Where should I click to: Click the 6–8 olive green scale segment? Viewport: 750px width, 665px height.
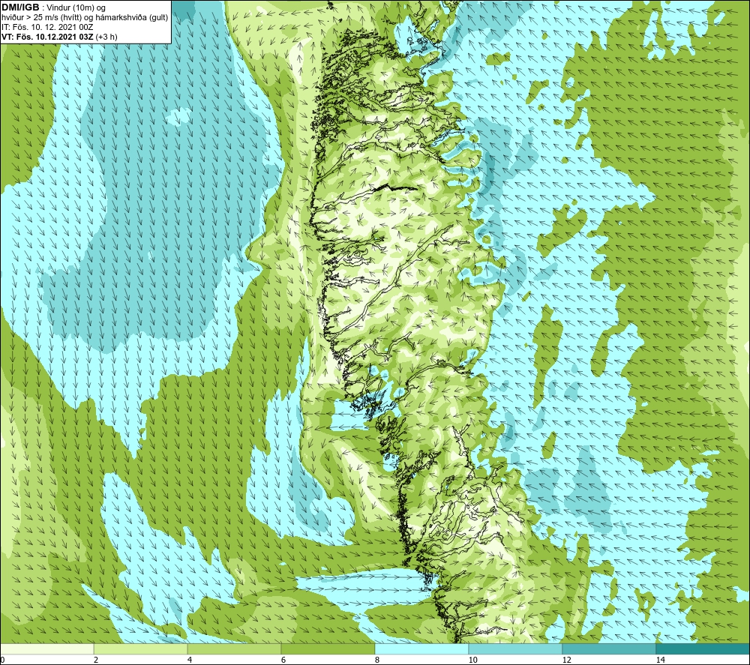[x=328, y=649]
